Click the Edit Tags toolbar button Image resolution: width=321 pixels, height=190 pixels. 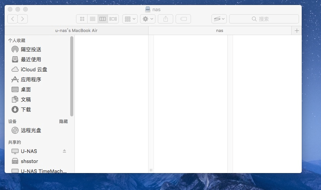click(x=183, y=19)
